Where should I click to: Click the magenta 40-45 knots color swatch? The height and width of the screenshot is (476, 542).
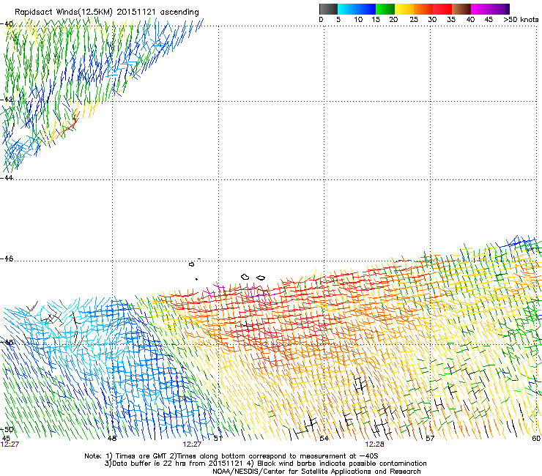click(480, 9)
